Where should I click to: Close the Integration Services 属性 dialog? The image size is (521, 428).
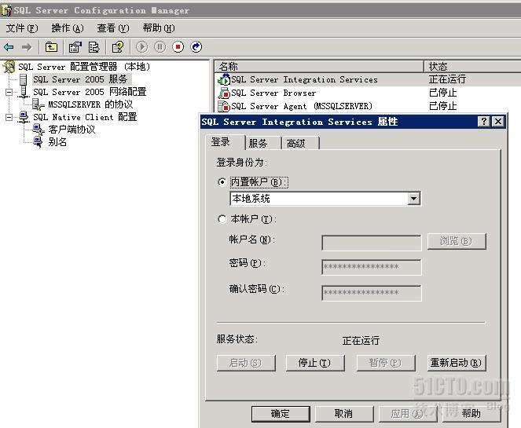pyautogui.click(x=498, y=121)
